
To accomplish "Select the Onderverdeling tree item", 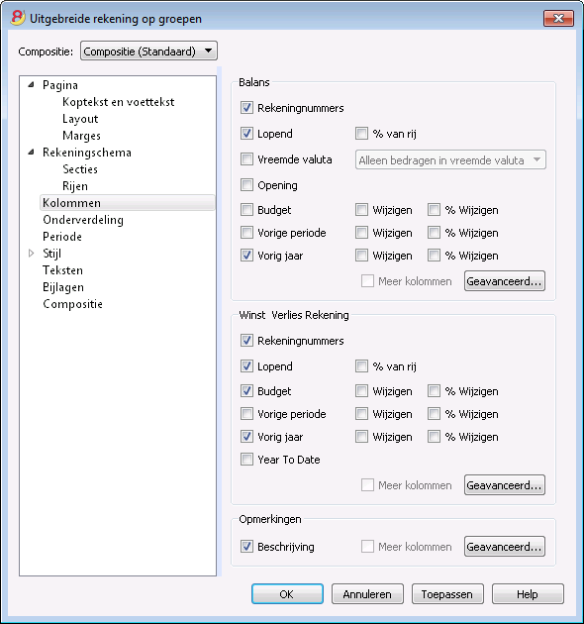I will 83,220.
